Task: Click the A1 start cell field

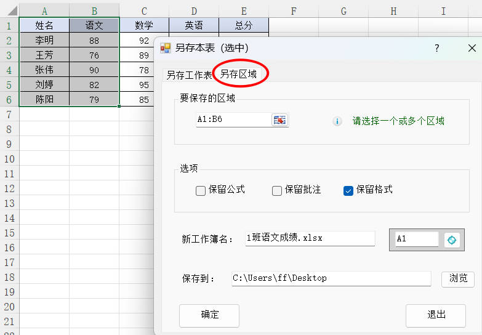Action: click(416, 239)
